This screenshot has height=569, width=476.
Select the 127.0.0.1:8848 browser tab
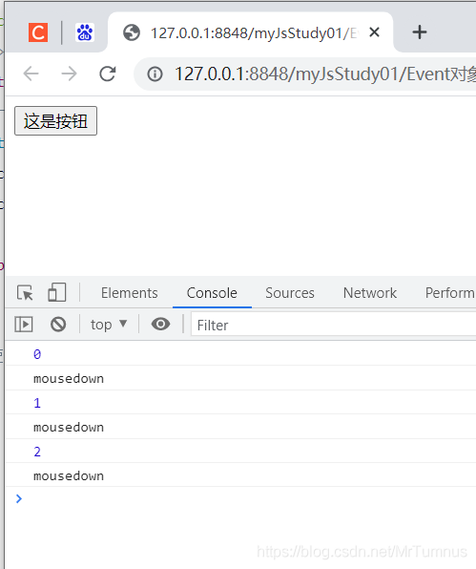(x=250, y=32)
